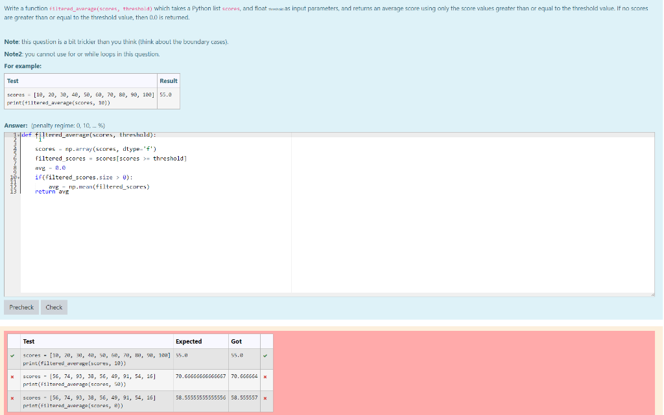Click the red cross left of threshold 50 test

12,377
